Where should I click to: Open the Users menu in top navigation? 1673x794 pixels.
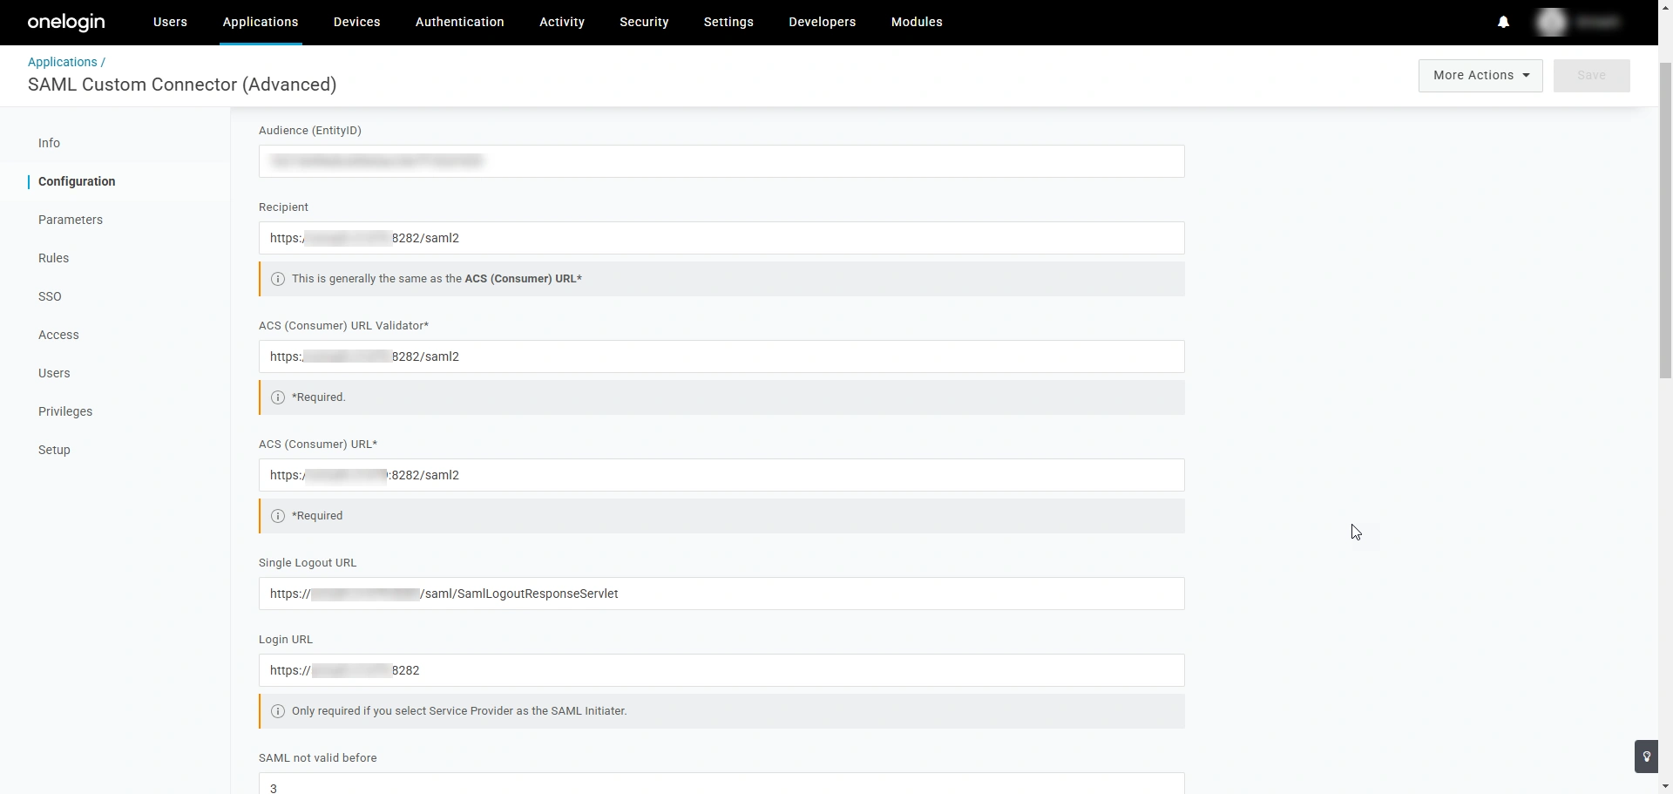pyautogui.click(x=170, y=23)
